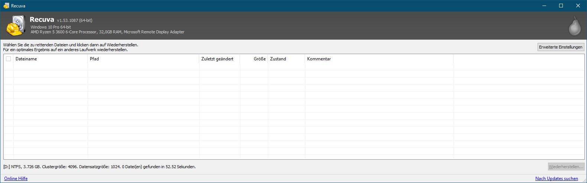Click the status text showing 0 Datei(en) gefunden
Viewport: 587px width, 183px height.
pyautogui.click(x=100, y=167)
